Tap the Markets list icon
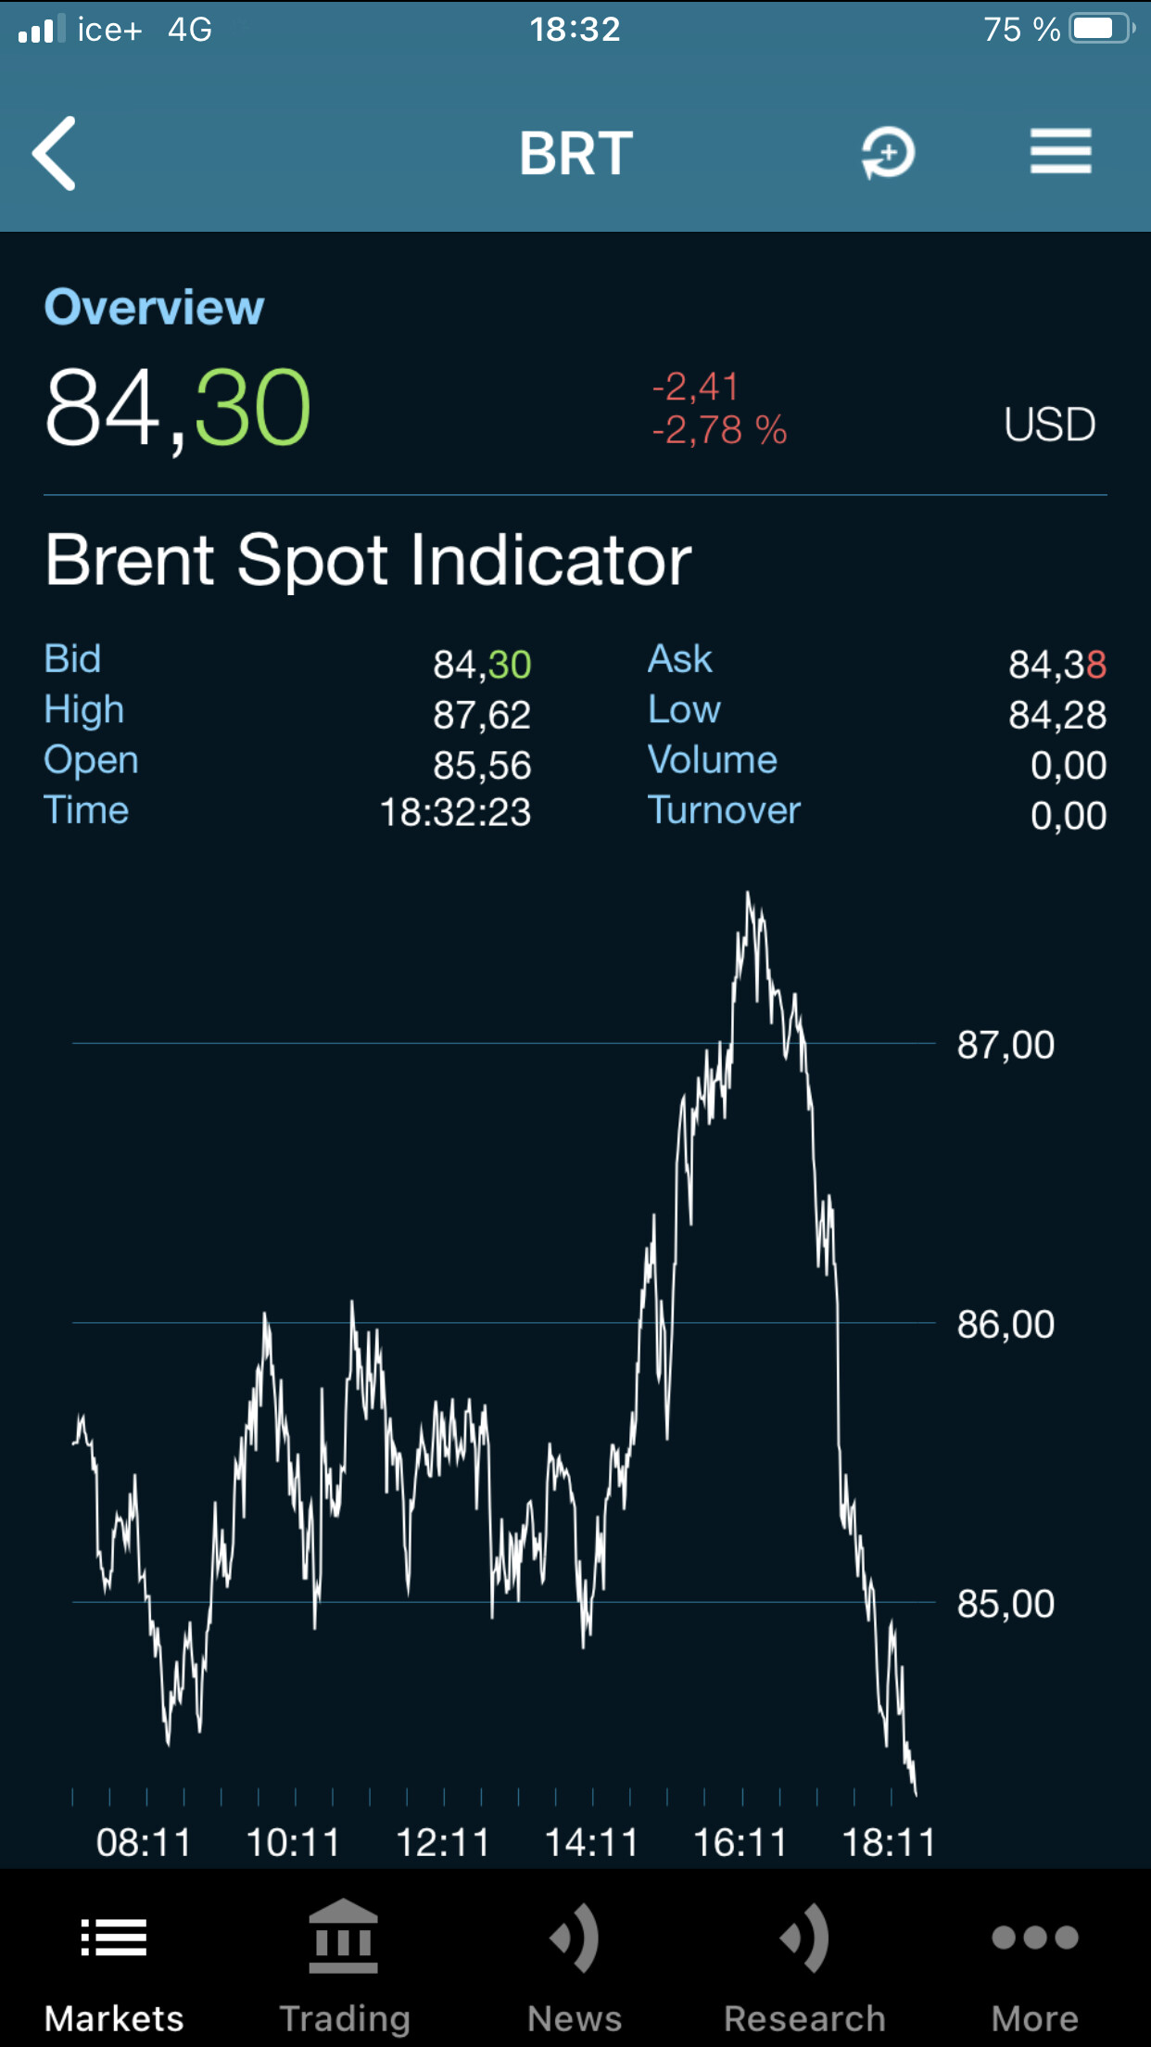This screenshot has width=1151, height=2047. 114,1937
